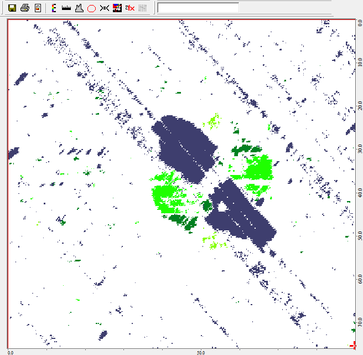Click the empty text field in toolbar
Viewport: 363px width, 355px height.
[x=198, y=8]
